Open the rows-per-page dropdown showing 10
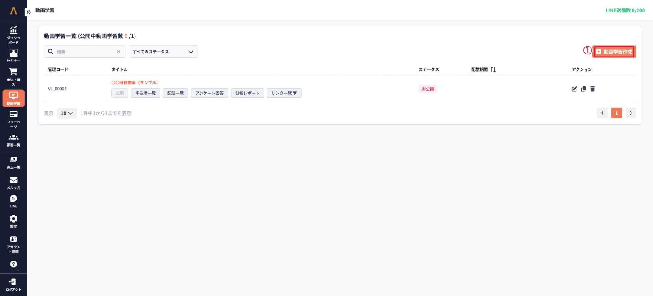This screenshot has width=653, height=296. click(x=67, y=113)
